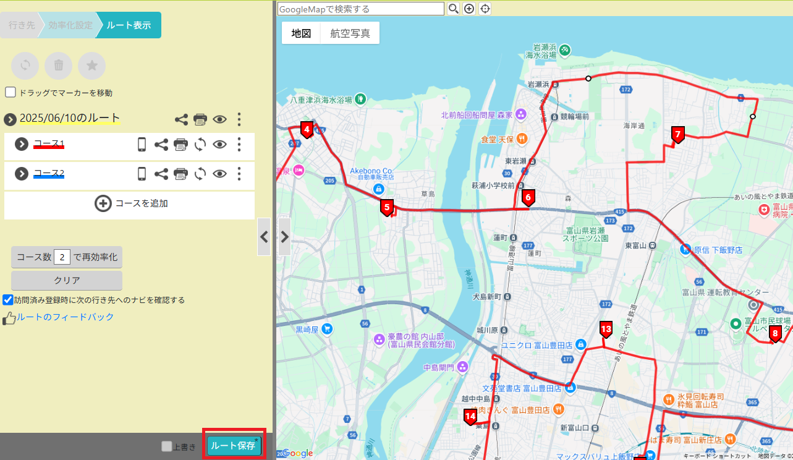Viewport: 793px width, 460px height.
Task: Select the 行き先 step tab
Action: pyautogui.click(x=21, y=25)
